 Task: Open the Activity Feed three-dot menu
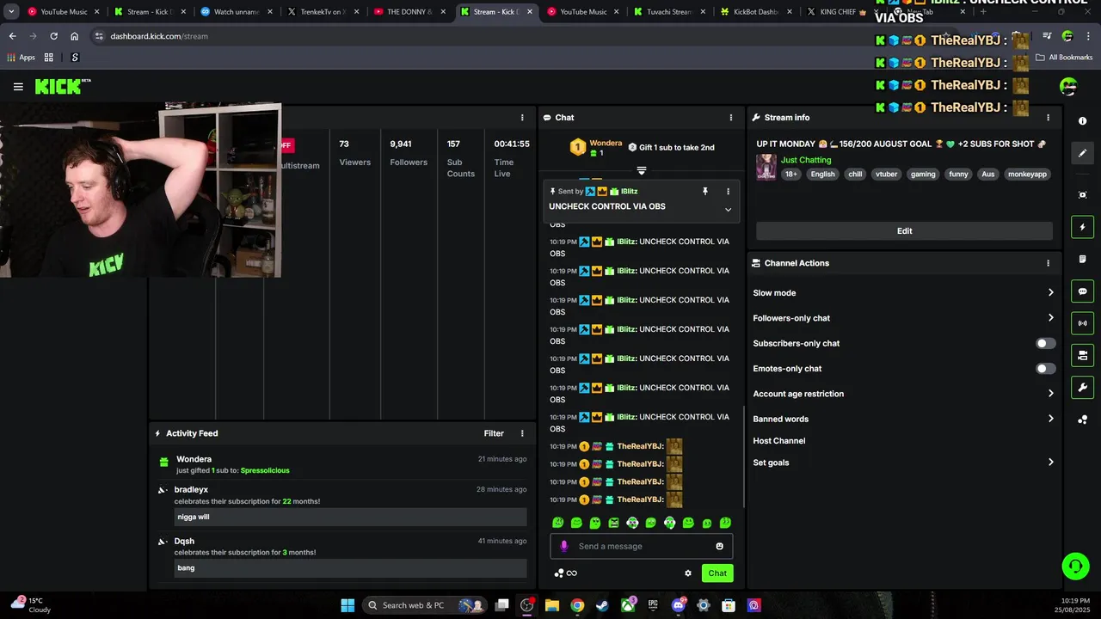(522, 433)
